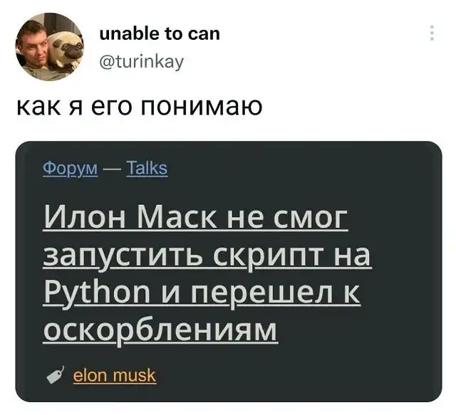Open the @turinkay handle
Viewport: 456px width, 415px height.
pyautogui.click(x=142, y=61)
